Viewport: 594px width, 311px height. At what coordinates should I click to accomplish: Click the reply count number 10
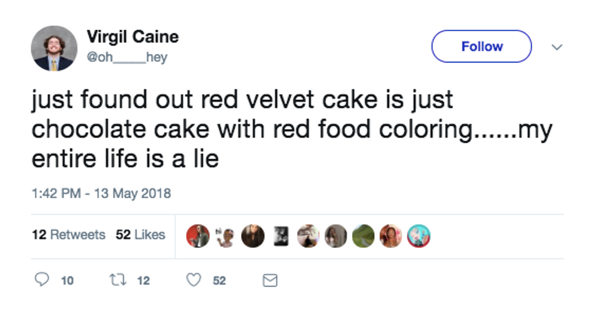67,281
